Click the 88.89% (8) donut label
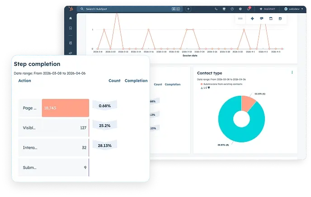311x197 pixels. [x=223, y=145]
